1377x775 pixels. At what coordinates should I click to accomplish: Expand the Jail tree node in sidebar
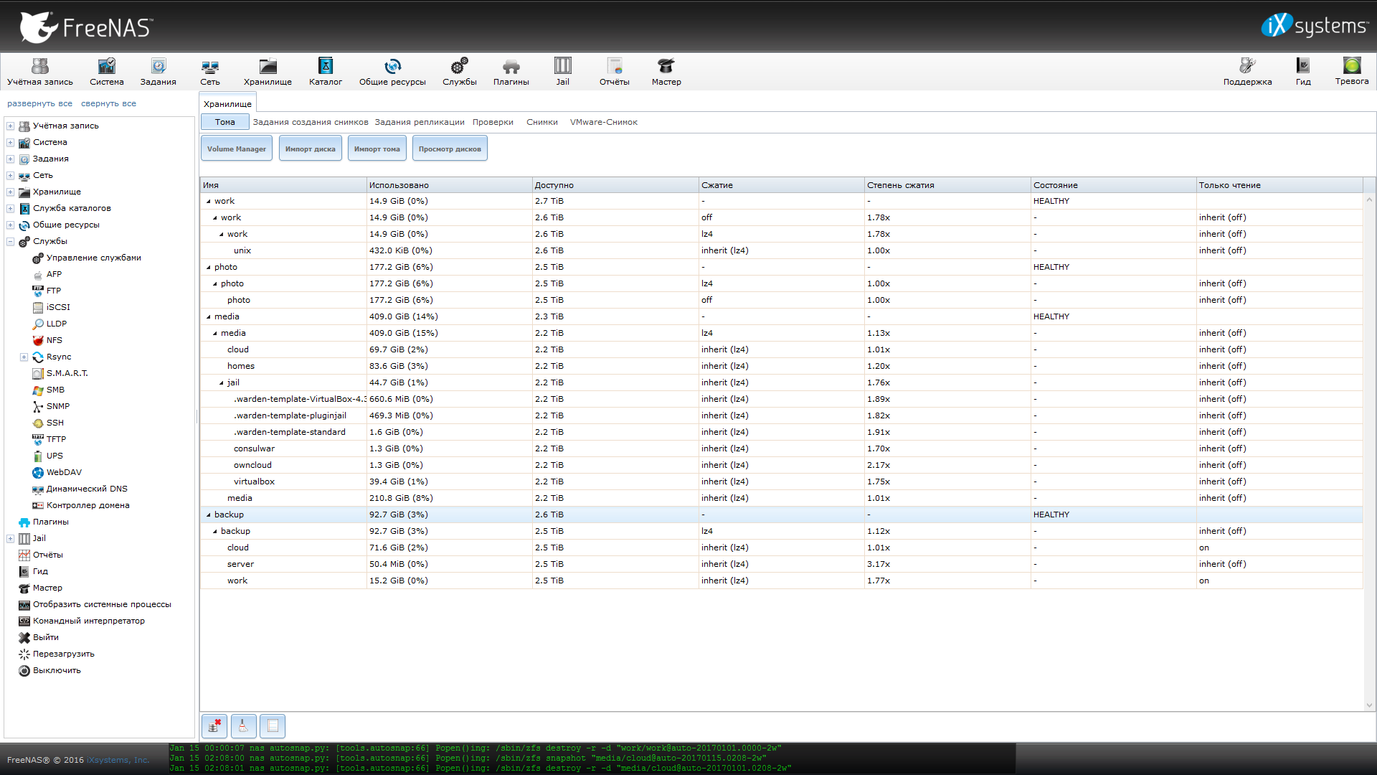pyautogui.click(x=11, y=538)
